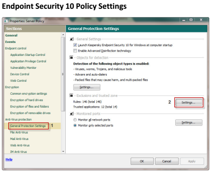Click the 'Adware and auto-dialers' line

pyautogui.click(x=90, y=74)
